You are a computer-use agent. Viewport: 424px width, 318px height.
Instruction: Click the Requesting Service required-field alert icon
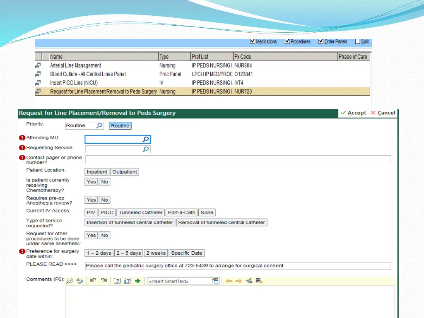click(x=22, y=148)
